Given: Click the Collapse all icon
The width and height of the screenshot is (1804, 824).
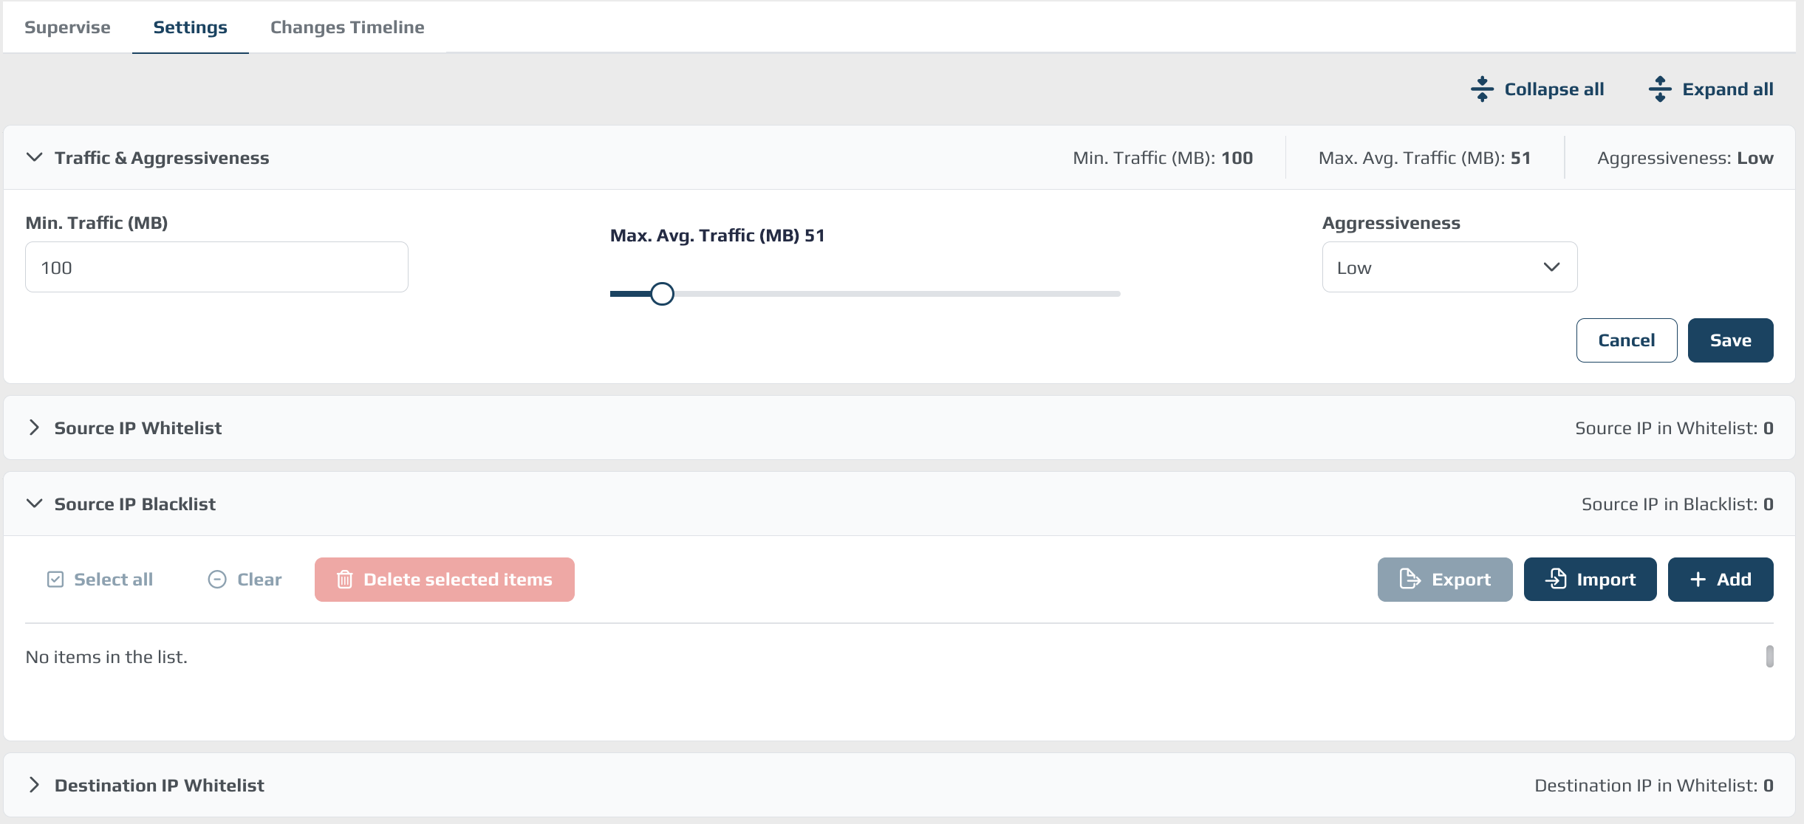Looking at the screenshot, I should tap(1482, 89).
